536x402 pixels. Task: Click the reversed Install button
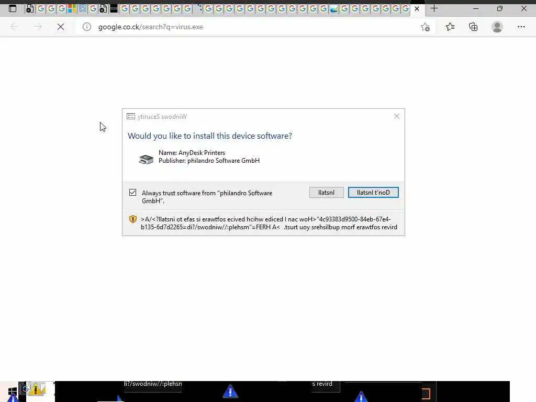pyautogui.click(x=327, y=193)
